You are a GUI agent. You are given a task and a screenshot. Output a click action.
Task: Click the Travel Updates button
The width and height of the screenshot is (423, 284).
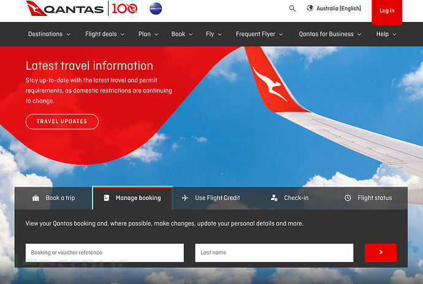point(62,121)
